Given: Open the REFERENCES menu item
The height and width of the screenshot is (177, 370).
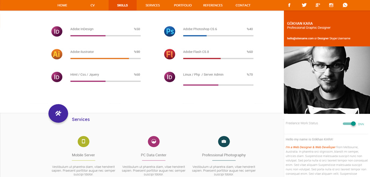Looking at the screenshot, I should tap(213, 5).
